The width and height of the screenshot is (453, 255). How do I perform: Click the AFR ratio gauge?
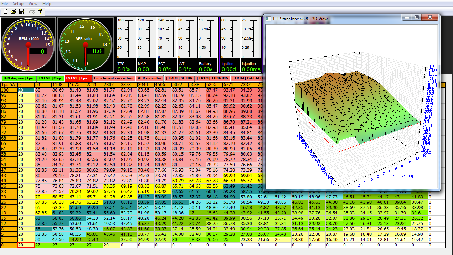85,45
